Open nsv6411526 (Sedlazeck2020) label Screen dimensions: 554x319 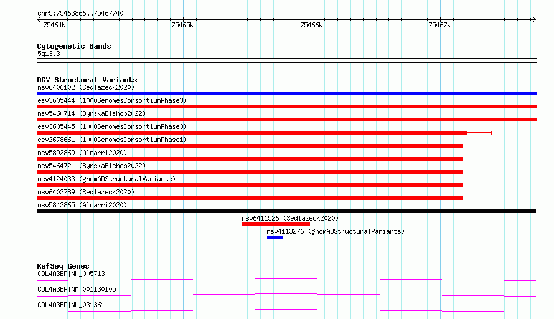(290, 218)
